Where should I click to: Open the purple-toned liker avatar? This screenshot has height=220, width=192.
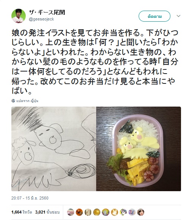pos(132,212)
